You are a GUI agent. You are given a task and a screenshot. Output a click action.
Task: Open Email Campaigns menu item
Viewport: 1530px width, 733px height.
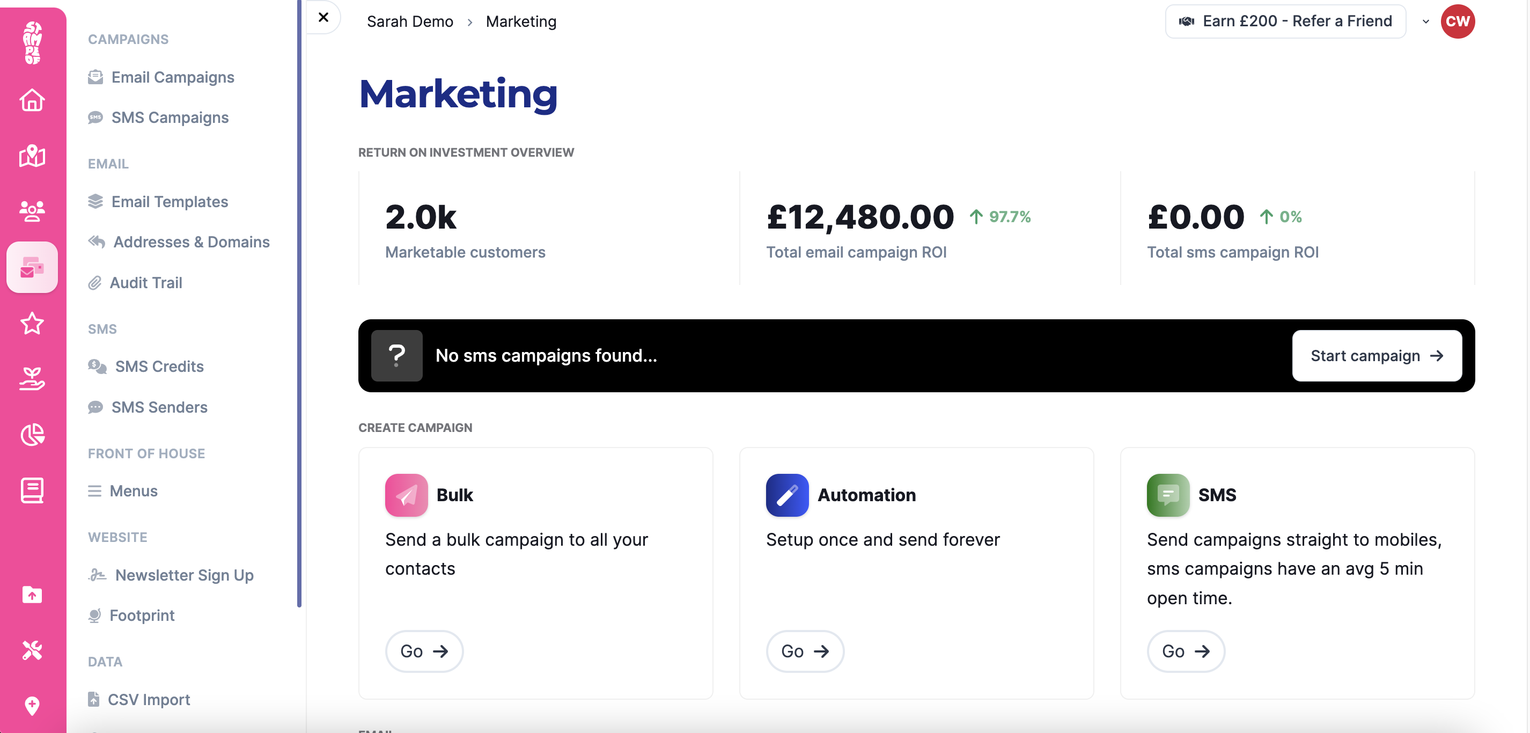[x=172, y=77]
